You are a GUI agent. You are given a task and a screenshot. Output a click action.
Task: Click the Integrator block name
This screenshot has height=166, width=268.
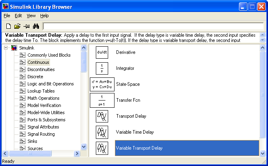click(x=125, y=68)
